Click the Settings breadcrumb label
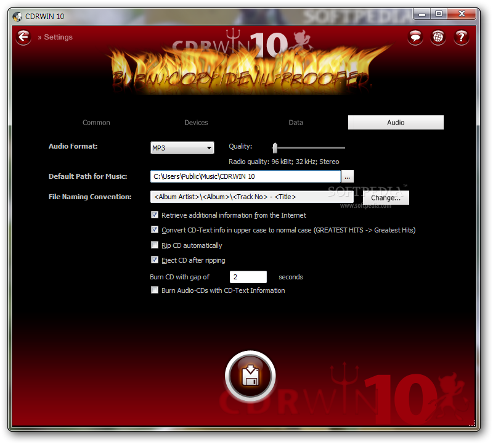Screen dimensions: 493x444 pyautogui.click(x=58, y=37)
